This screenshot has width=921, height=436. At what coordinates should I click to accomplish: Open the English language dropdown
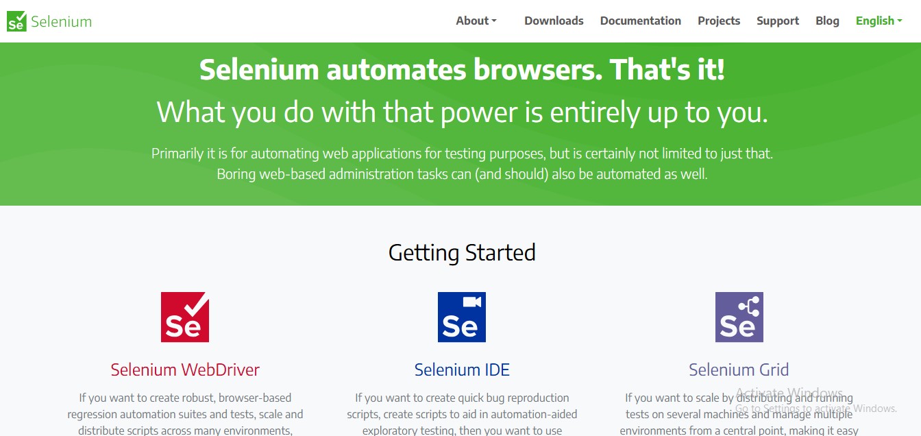pyautogui.click(x=879, y=21)
